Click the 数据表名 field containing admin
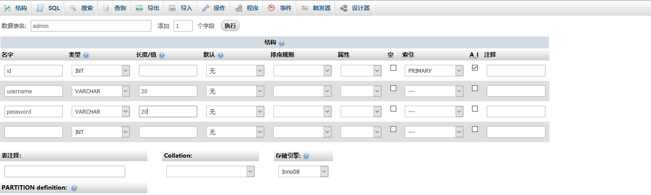 tap(91, 26)
